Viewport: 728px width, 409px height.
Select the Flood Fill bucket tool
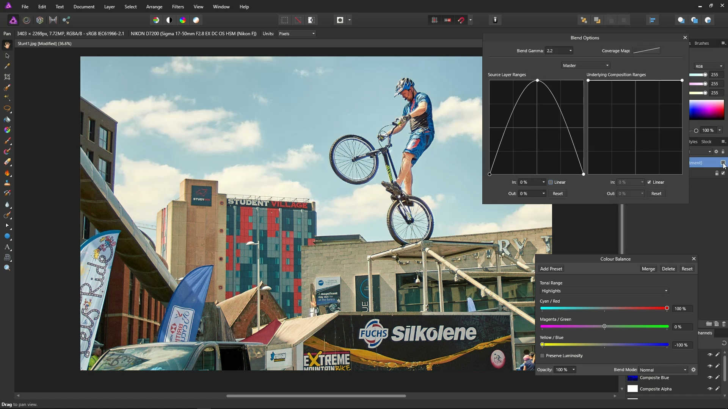(x=7, y=120)
